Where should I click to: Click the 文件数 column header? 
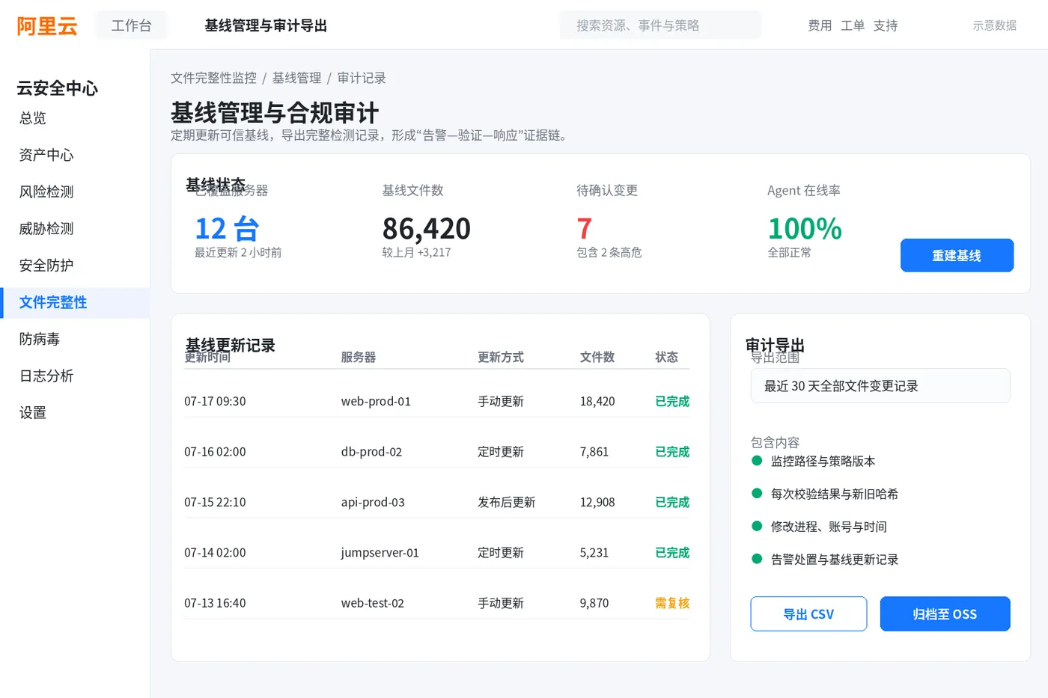597,357
